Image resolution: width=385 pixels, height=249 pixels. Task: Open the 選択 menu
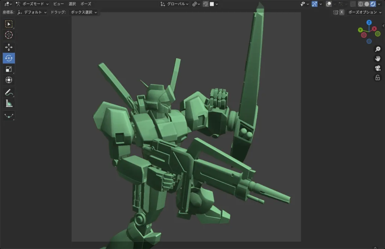pos(72,4)
